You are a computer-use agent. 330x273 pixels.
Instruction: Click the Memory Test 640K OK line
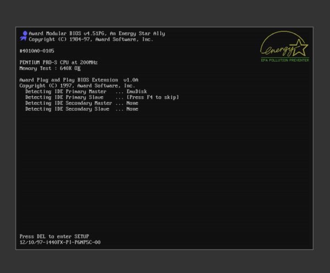click(50, 68)
